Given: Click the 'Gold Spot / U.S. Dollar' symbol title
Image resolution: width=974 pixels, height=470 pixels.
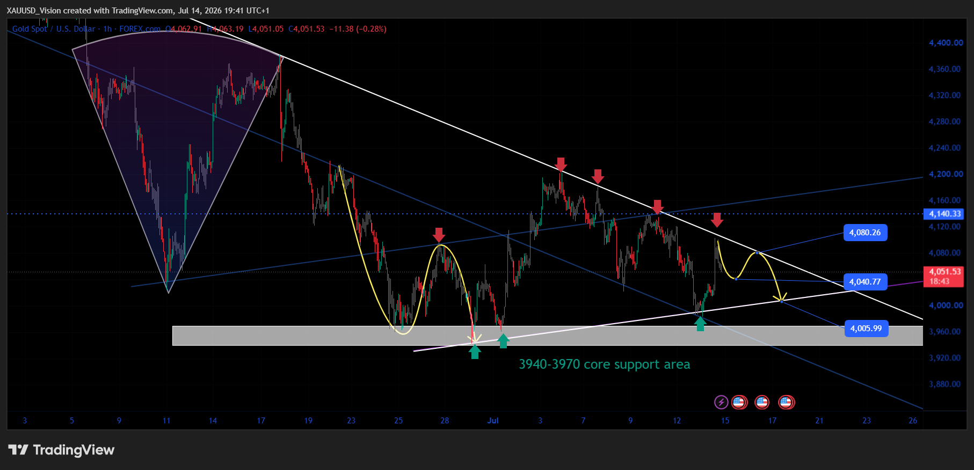Looking at the screenshot, I should click(54, 29).
